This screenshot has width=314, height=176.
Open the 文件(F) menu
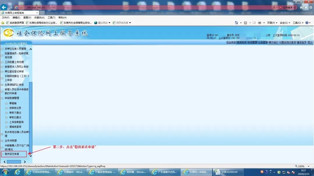[6, 18]
